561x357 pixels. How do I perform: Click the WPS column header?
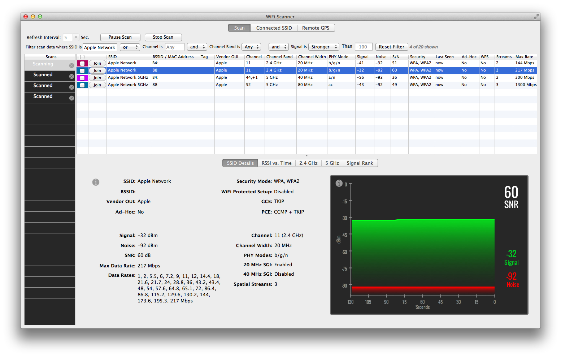click(x=487, y=57)
